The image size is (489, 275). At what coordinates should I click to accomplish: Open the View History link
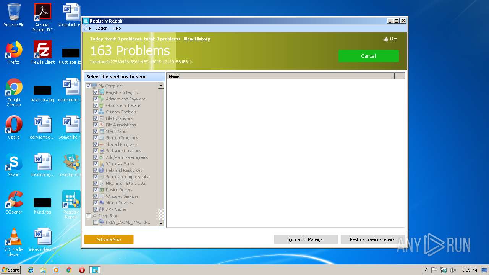pos(197,39)
